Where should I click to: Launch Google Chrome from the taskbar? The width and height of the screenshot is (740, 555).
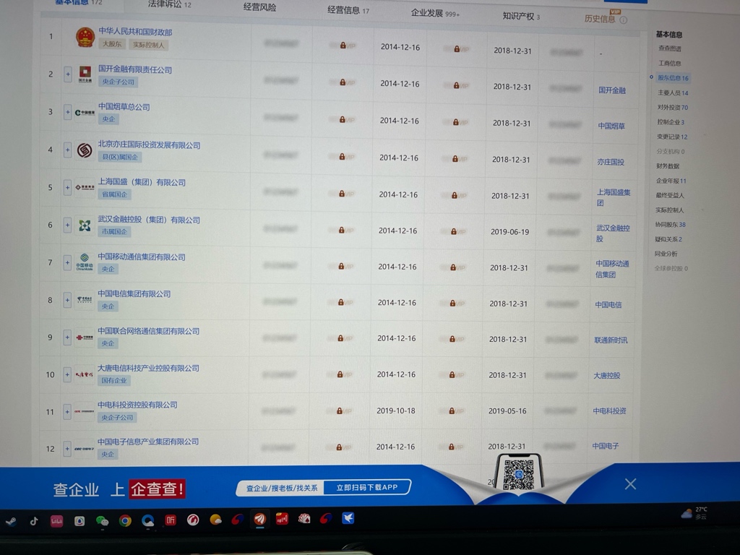coord(125,520)
